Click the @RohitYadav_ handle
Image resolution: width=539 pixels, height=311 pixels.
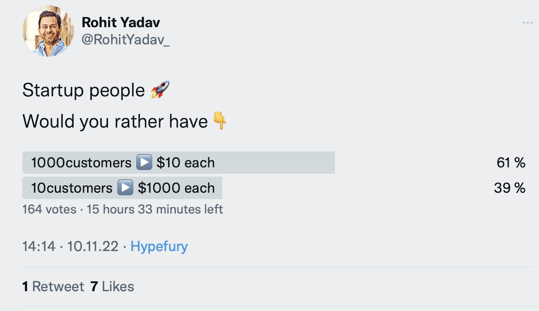pos(126,41)
